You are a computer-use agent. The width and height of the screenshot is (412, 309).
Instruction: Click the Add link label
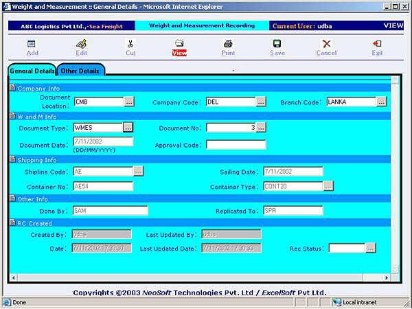point(32,53)
